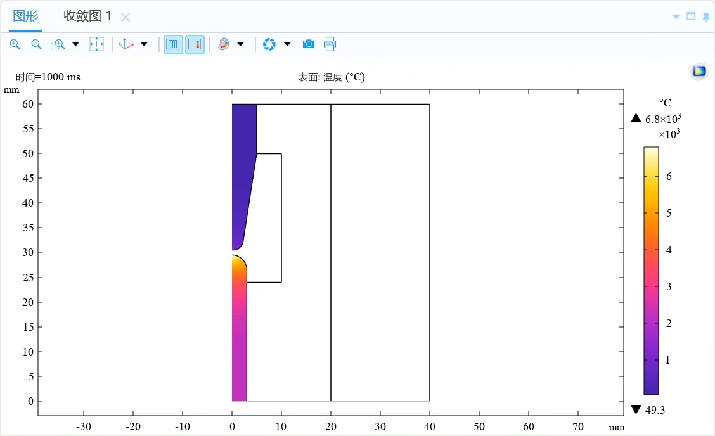
Task: Click the printer icon
Action: [330, 44]
